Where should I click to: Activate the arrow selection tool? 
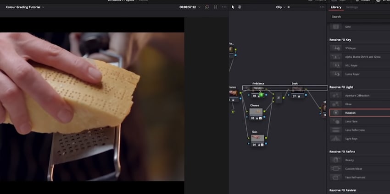pos(233,7)
